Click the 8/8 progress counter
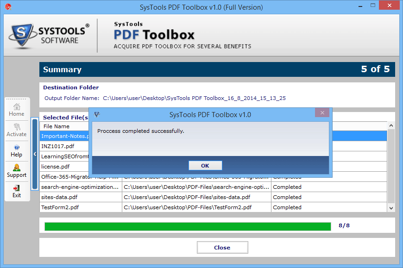The height and width of the screenshot is (268, 403). (344, 225)
